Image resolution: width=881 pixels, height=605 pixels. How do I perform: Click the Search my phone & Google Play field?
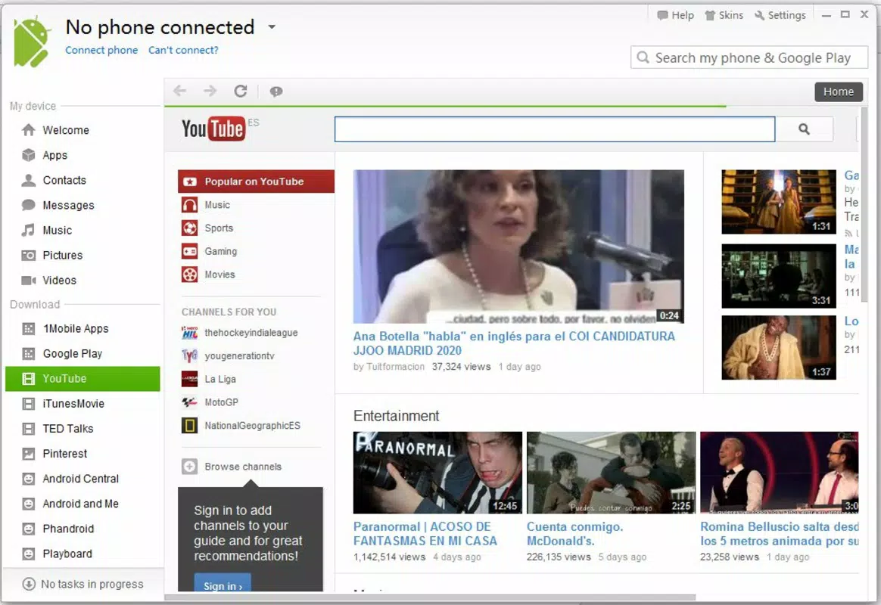pyautogui.click(x=749, y=57)
